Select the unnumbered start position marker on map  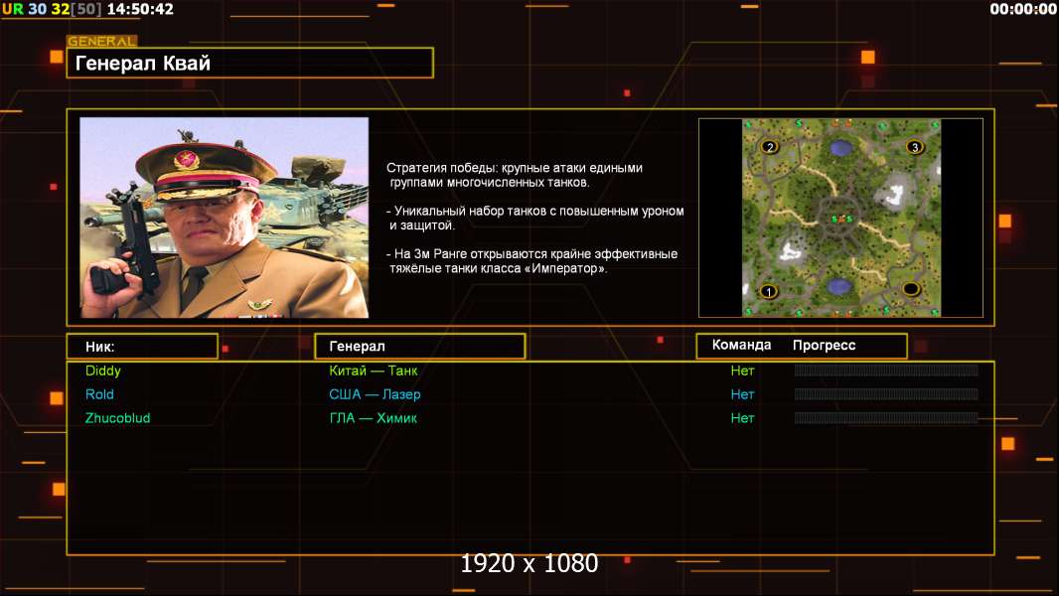[x=911, y=289]
